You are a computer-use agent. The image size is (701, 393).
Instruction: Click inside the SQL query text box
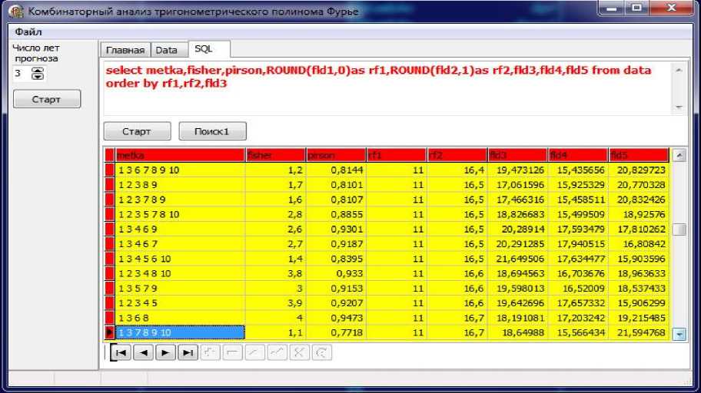(x=387, y=88)
